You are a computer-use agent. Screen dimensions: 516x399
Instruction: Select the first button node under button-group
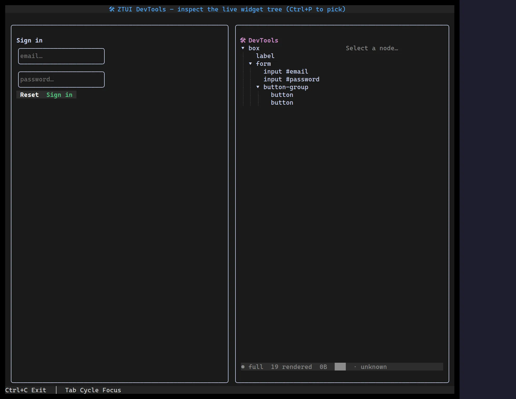click(282, 95)
